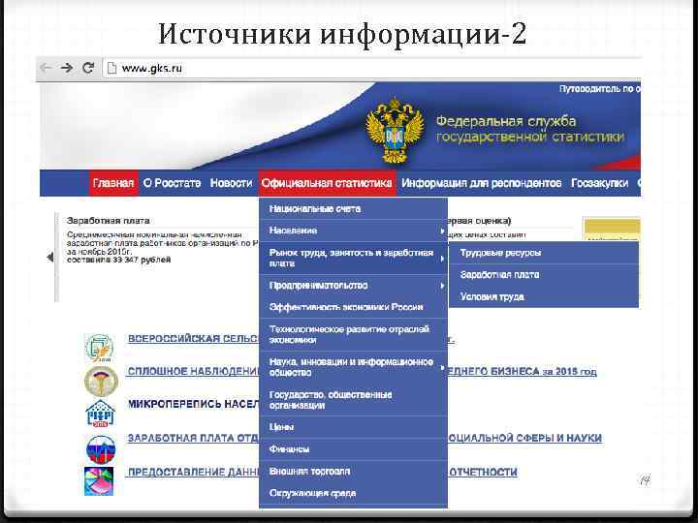Select Эффективность экономики России entry
Screen dimensions: 698x523
tap(353, 307)
